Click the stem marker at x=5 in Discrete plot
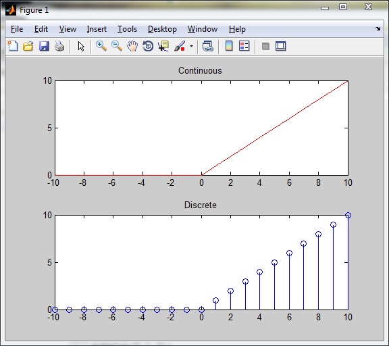 click(274, 263)
